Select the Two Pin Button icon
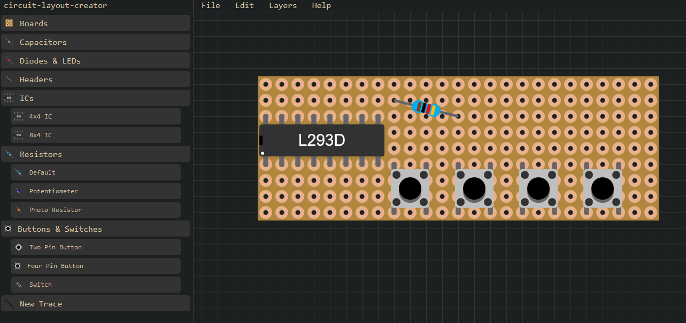This screenshot has width=686, height=323. click(19, 247)
